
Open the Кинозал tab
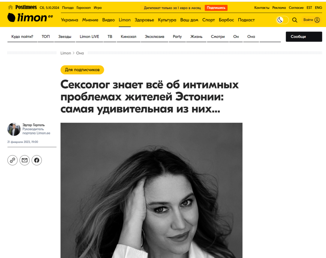129,37
